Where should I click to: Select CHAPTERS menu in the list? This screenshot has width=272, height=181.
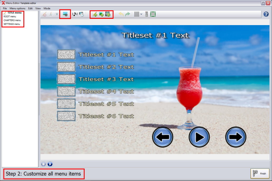click(x=12, y=20)
